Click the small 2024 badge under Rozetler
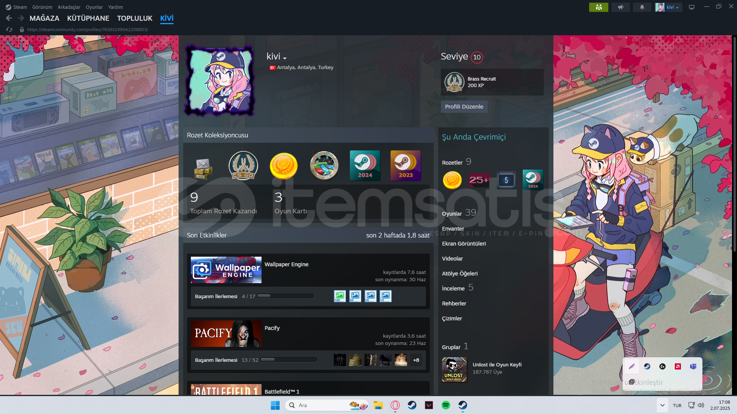 click(533, 180)
